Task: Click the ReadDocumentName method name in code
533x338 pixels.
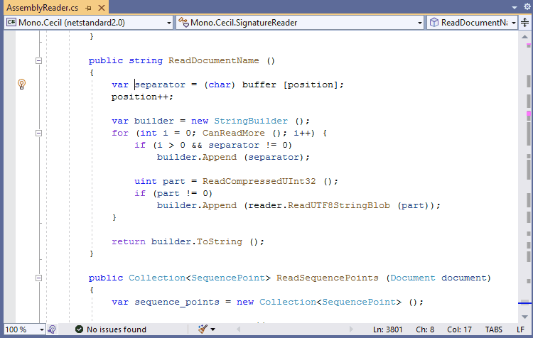Action: click(x=213, y=61)
